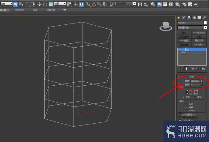
Task: Toggle the 封口末端 checkbox
Action: 187,93
